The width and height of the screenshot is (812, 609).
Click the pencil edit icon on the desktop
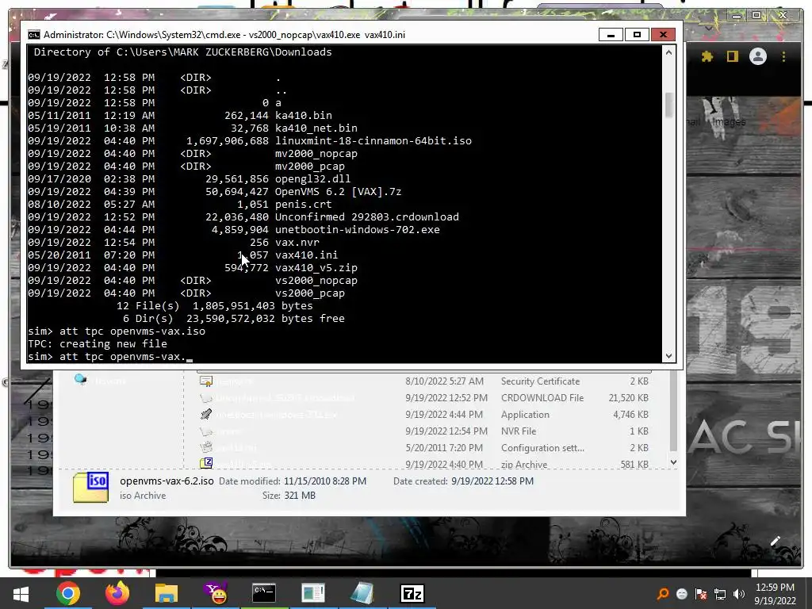(776, 541)
